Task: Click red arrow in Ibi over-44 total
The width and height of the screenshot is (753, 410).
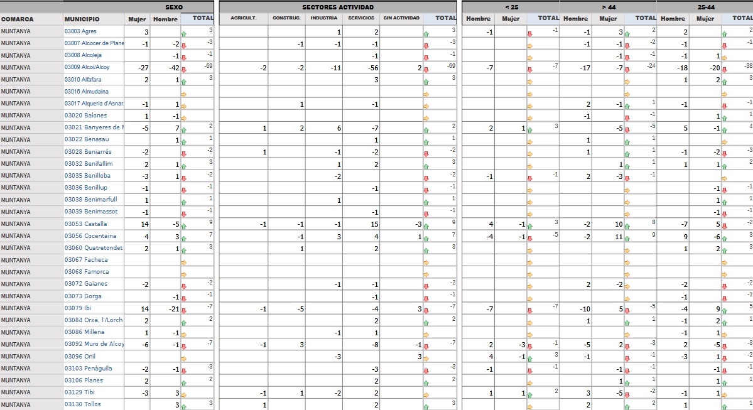Action: [x=627, y=311]
